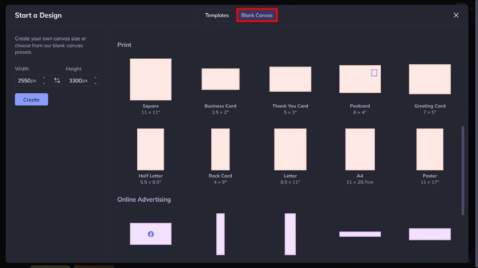Select the Poster 11 × 17 preset

(x=429, y=149)
